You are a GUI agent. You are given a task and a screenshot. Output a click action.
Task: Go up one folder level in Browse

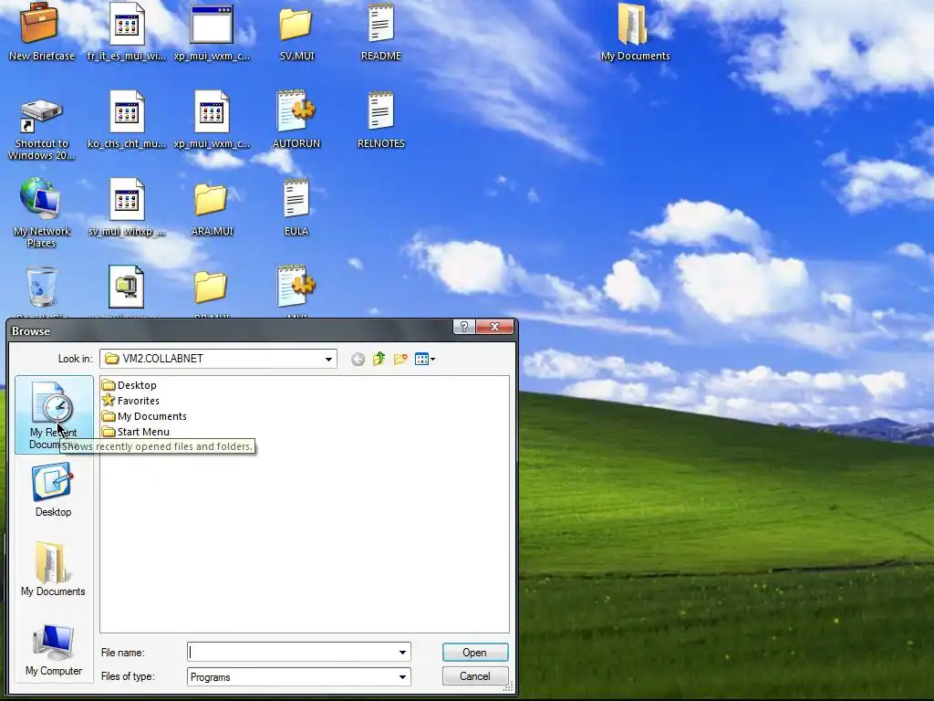379,359
